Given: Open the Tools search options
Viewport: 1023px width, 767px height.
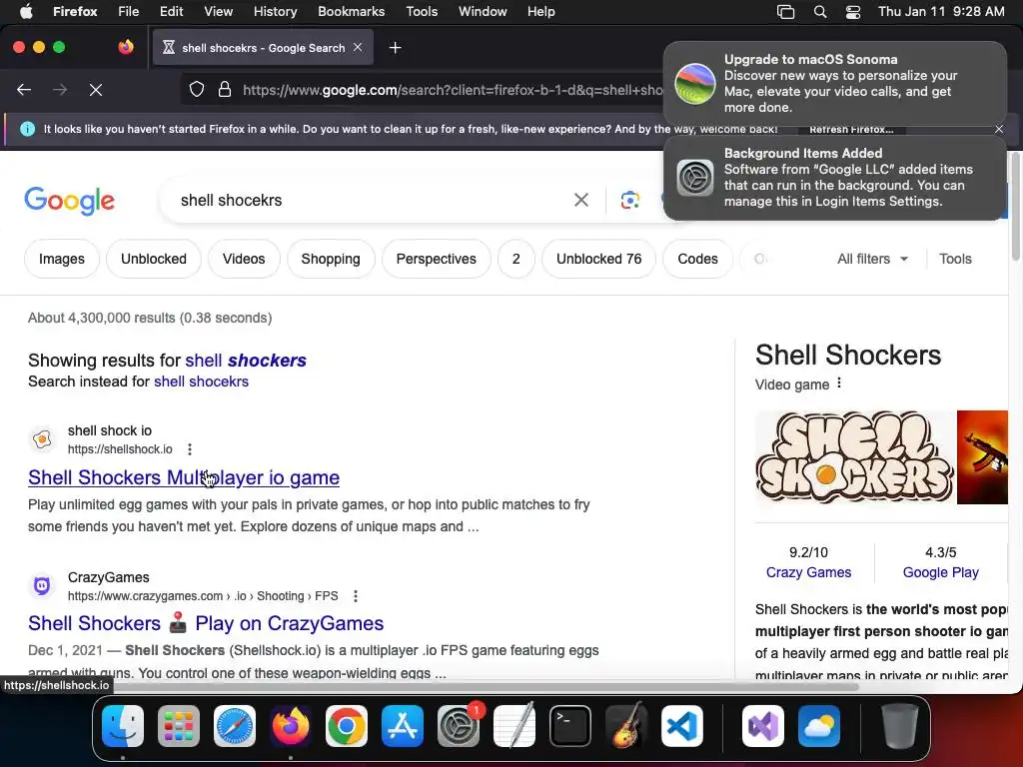Looking at the screenshot, I should click(x=955, y=259).
